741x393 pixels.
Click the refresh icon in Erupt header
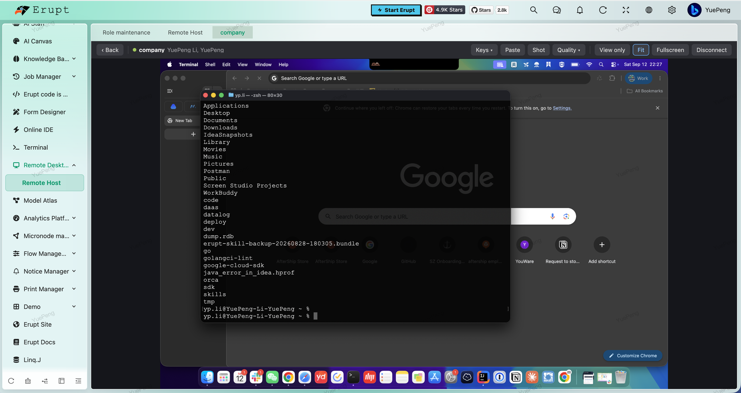point(603,10)
